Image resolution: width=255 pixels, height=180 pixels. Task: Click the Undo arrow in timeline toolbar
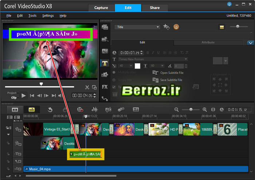click(x=50, y=109)
